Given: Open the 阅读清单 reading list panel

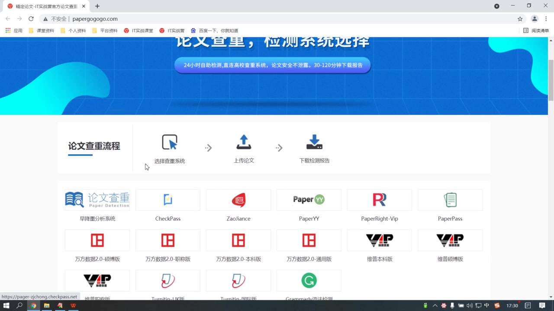Looking at the screenshot, I should tap(537, 30).
